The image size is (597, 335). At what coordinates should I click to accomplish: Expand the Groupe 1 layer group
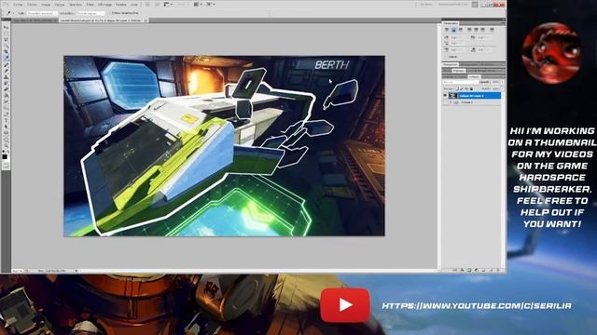(451, 102)
